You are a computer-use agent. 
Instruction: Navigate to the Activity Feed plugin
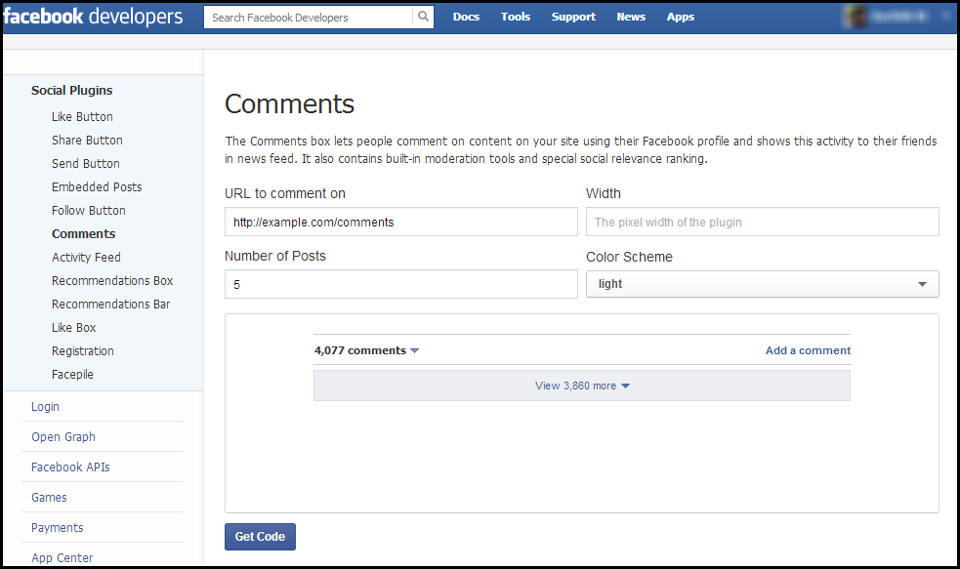click(86, 257)
